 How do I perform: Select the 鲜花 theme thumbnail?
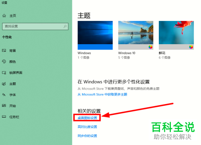click(176, 35)
